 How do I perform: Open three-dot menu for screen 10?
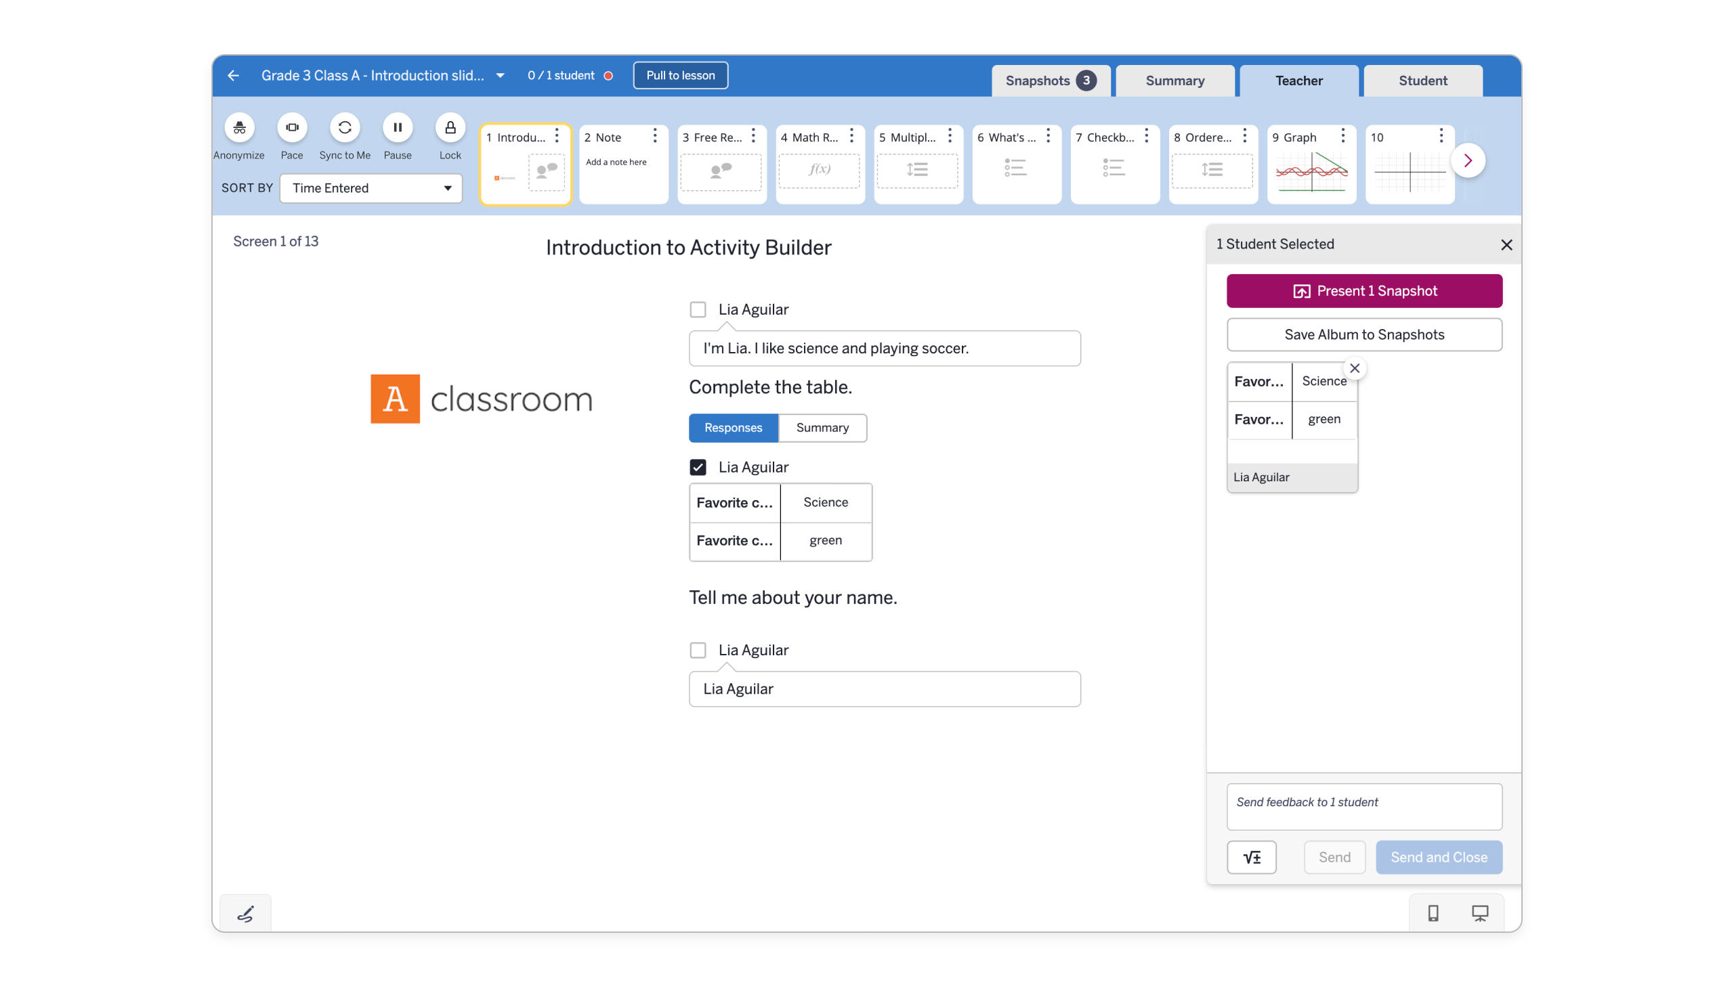[x=1440, y=136]
